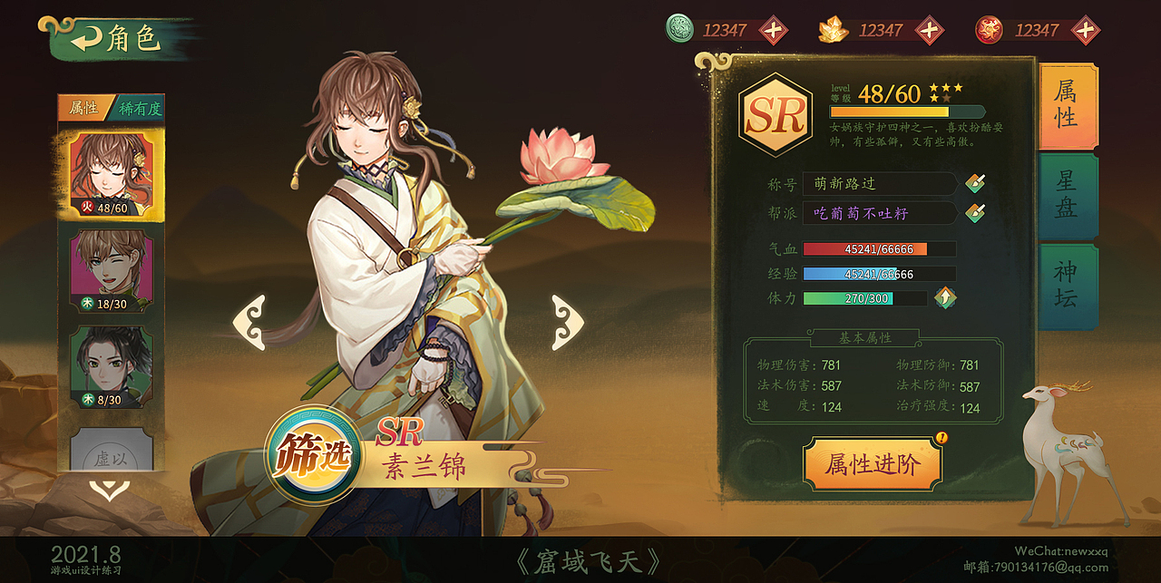Click the 属性进阶 button
This screenshot has height=583, width=1161.
(x=873, y=464)
